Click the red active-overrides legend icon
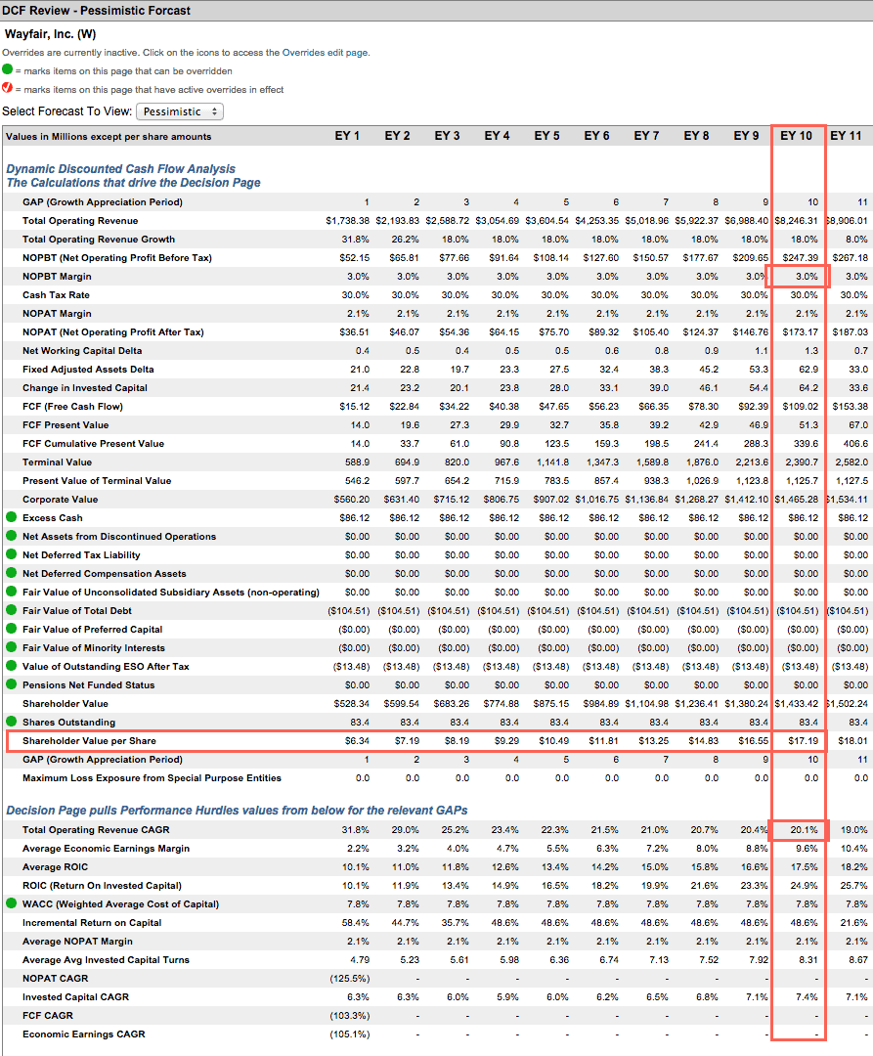 (x=8, y=88)
